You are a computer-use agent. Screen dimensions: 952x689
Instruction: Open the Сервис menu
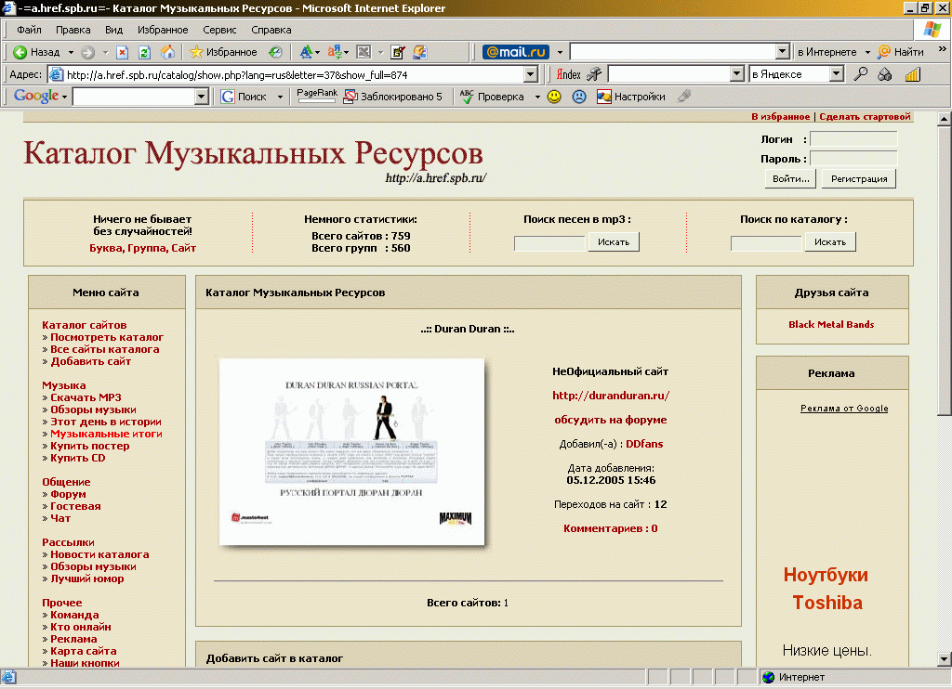pyautogui.click(x=219, y=30)
